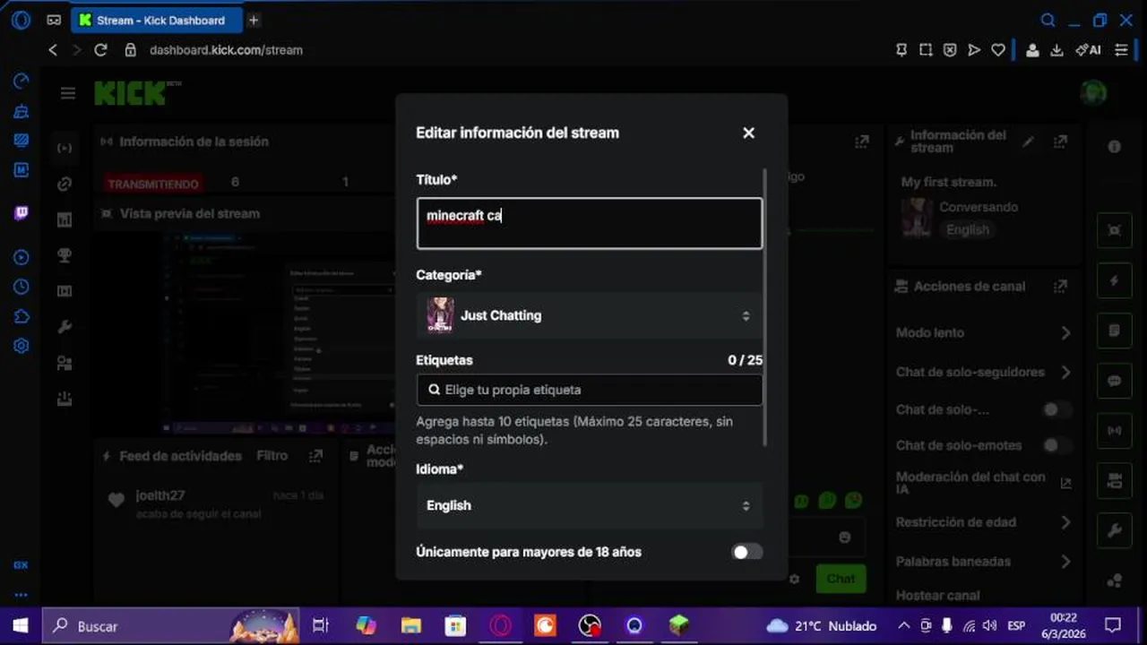Screen dimensions: 1147x645
Task: Open the link icon in Kick sidebar
Action: tap(65, 184)
